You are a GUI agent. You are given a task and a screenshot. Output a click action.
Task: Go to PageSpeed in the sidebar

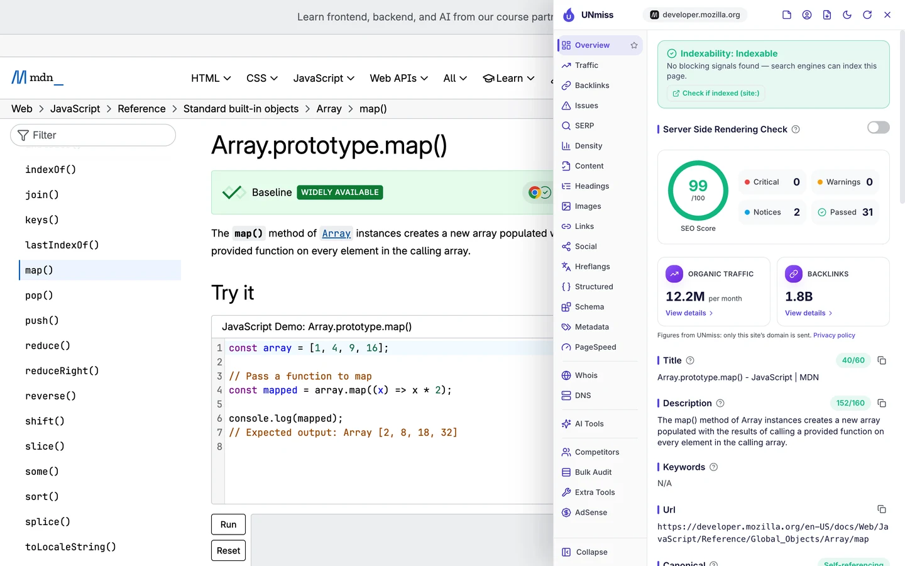600,347
